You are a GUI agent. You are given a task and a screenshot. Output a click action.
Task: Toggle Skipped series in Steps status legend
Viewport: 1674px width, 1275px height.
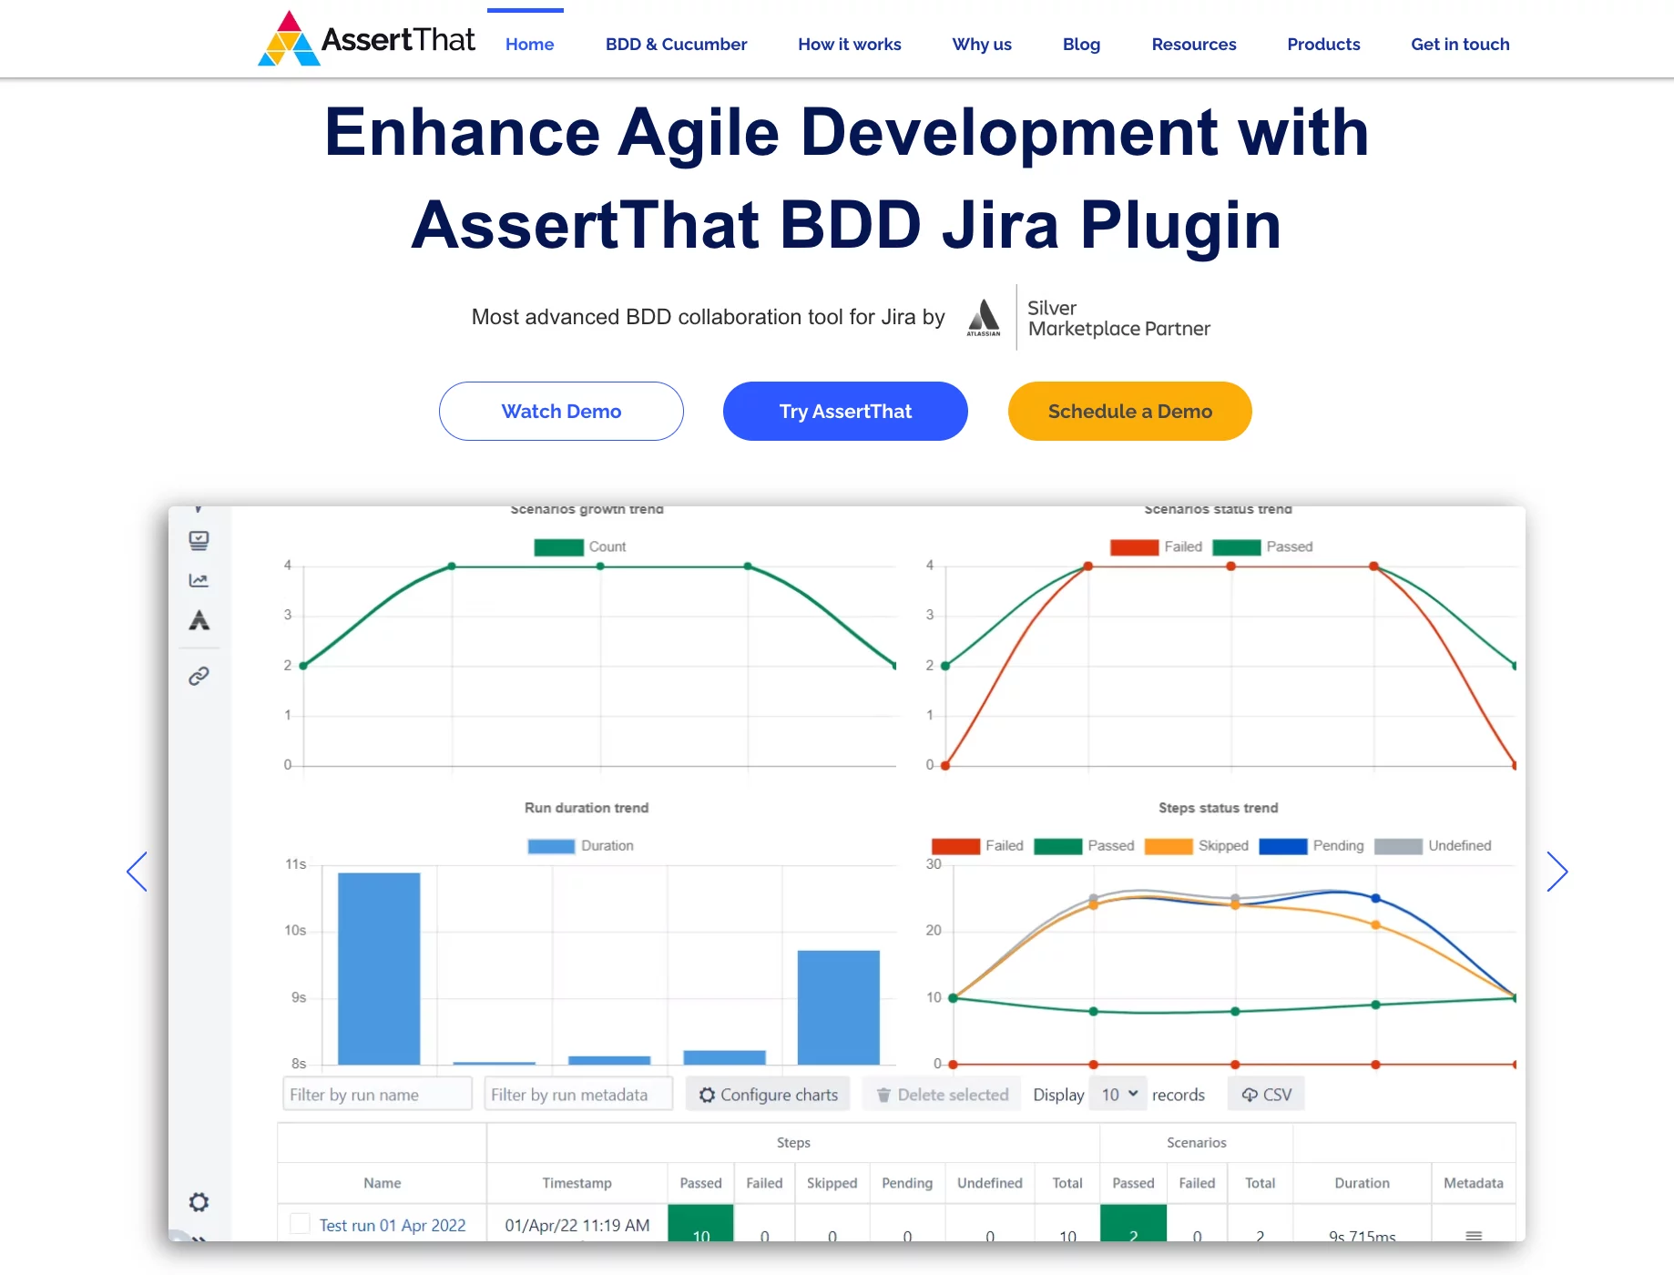click(1196, 846)
